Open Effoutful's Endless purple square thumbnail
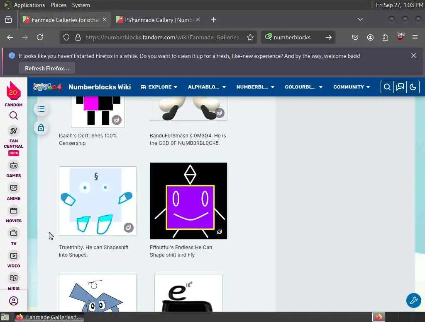 (x=188, y=201)
